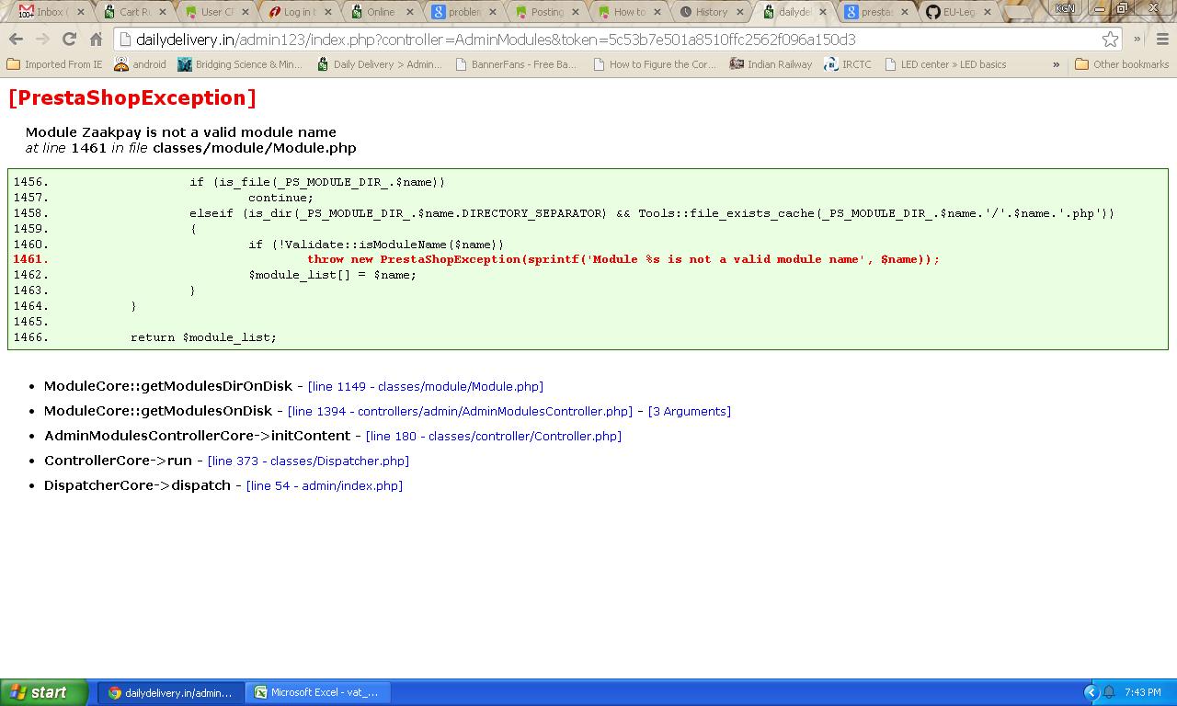
Task: Open the BannerFans bookmark
Action: 515,64
